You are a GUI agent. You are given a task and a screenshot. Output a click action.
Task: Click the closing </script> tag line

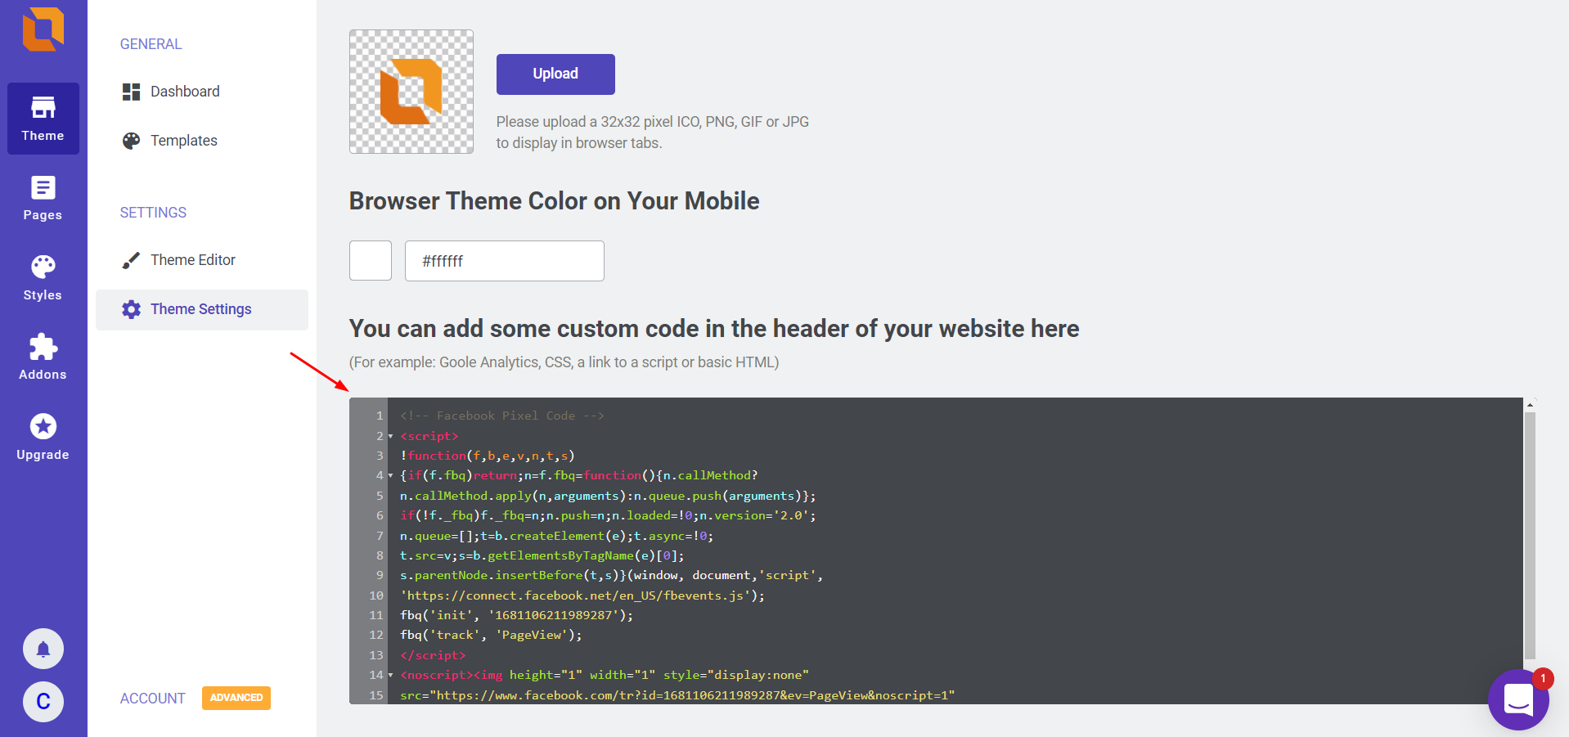point(433,655)
